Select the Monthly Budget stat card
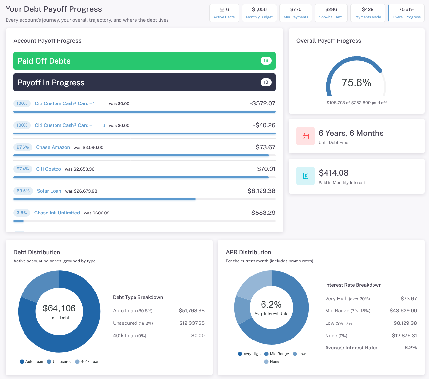Image resolution: width=429 pixels, height=379 pixels. tap(259, 13)
